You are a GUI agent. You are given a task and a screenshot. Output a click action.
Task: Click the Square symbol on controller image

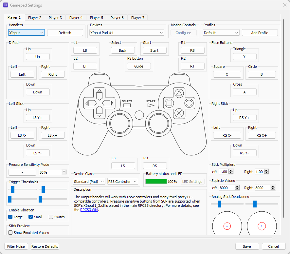169,103
